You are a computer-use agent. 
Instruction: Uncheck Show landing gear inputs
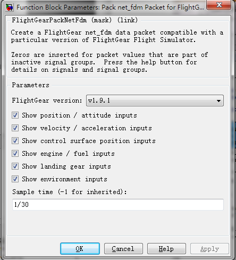click(x=15, y=166)
